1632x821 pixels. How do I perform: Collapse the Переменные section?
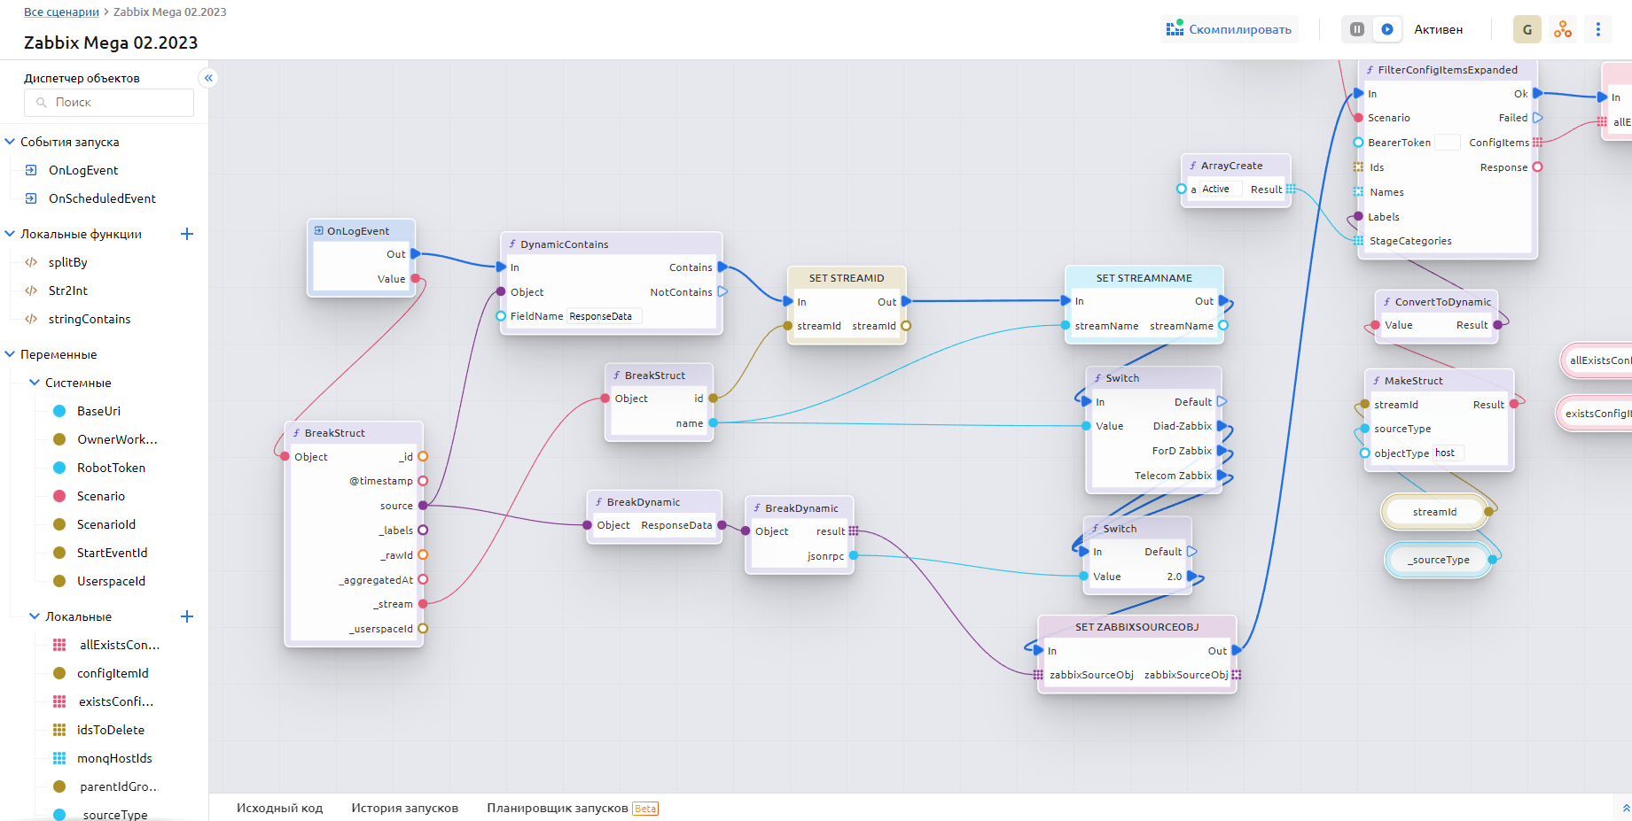coord(11,354)
